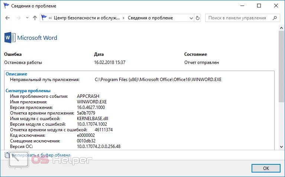Click the copy to clipboard icon
285x177 pixels.
click(7, 155)
